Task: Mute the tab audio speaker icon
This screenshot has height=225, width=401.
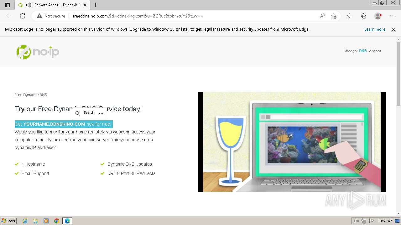Action: point(29,5)
